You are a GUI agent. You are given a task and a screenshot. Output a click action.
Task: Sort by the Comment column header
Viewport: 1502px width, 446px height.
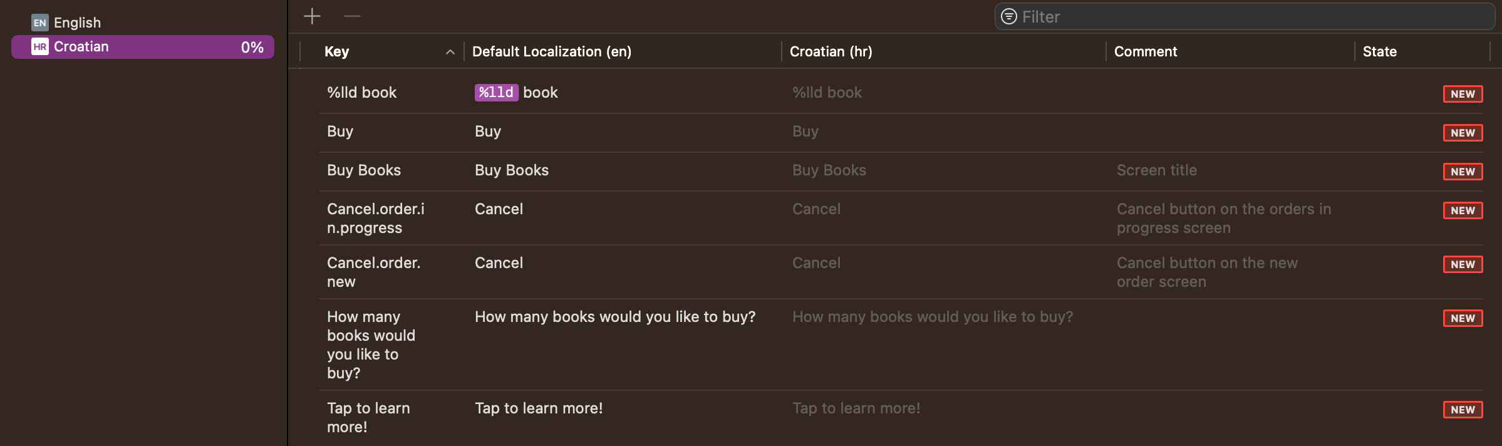1146,51
